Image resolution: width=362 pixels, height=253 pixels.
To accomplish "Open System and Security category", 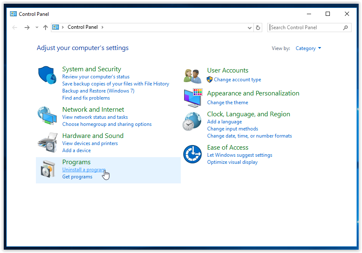I will [92, 69].
